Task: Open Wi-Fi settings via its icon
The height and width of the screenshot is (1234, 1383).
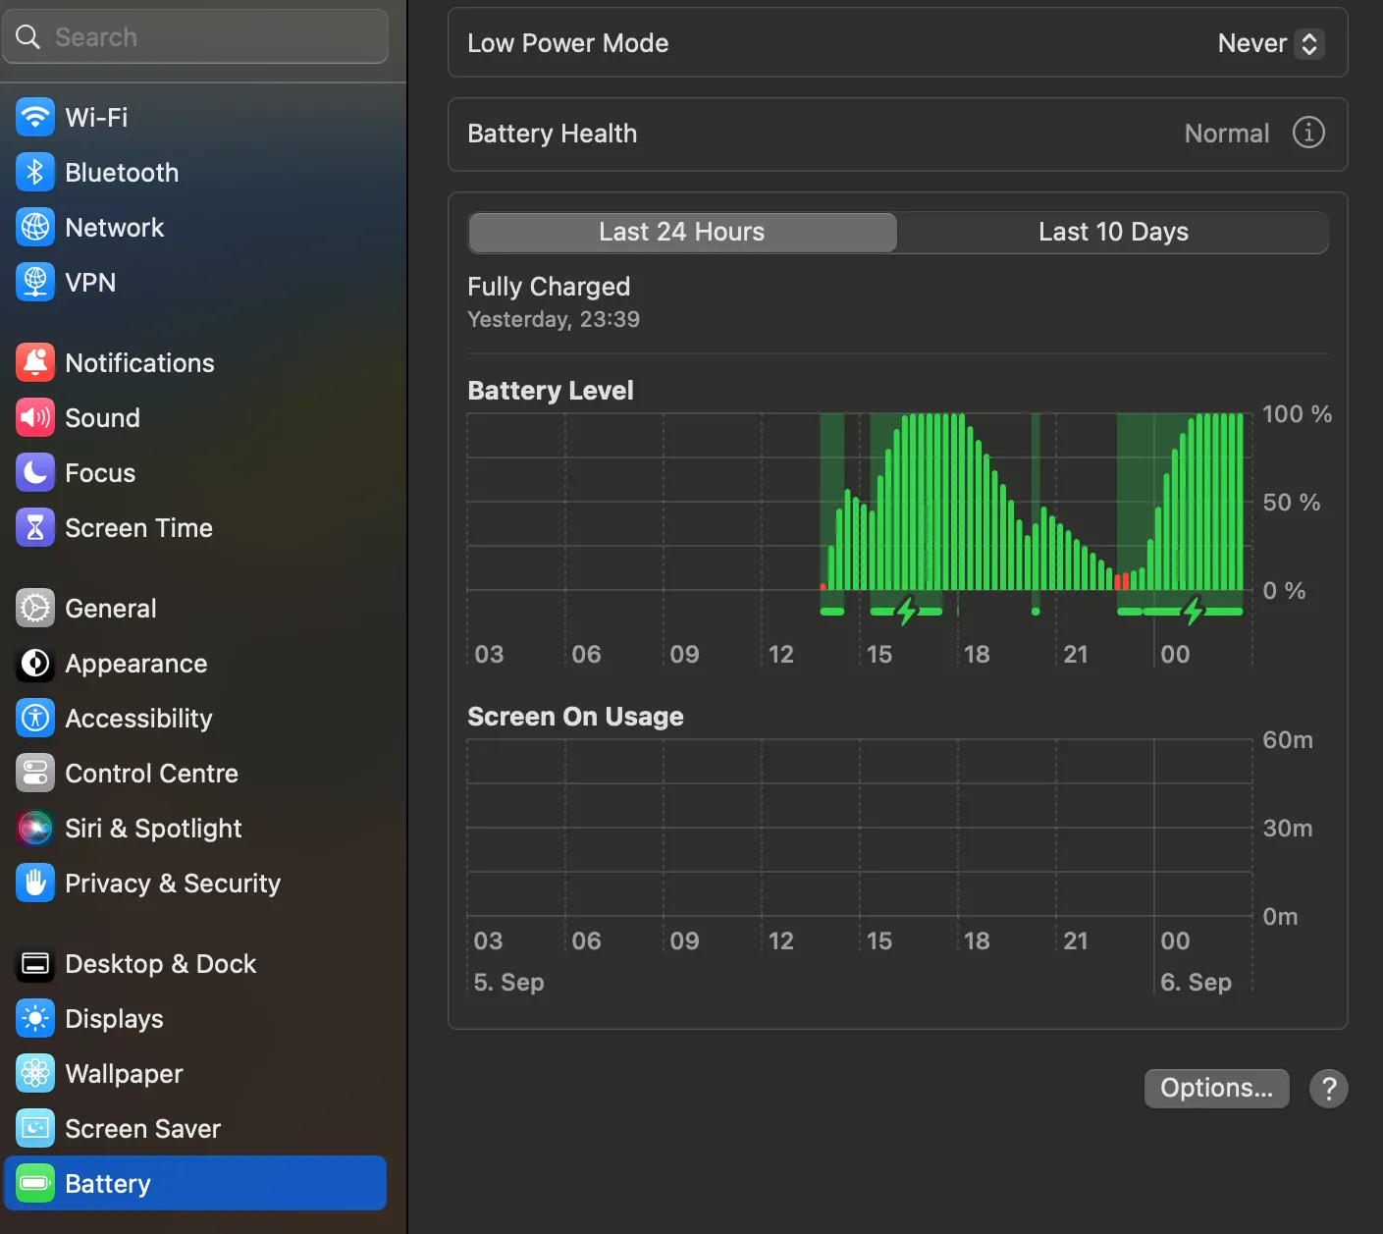Action: coord(35,118)
